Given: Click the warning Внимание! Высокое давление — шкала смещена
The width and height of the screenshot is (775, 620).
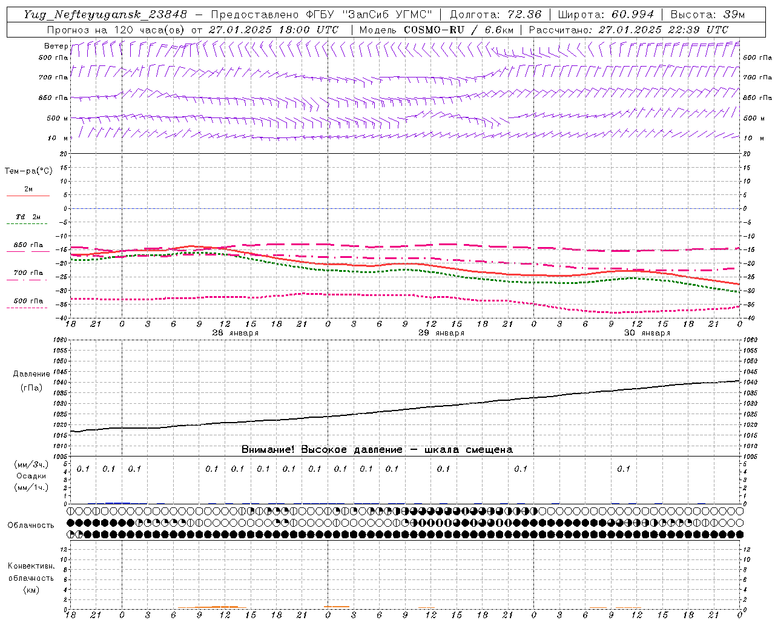Looking at the screenshot, I should point(377,450).
